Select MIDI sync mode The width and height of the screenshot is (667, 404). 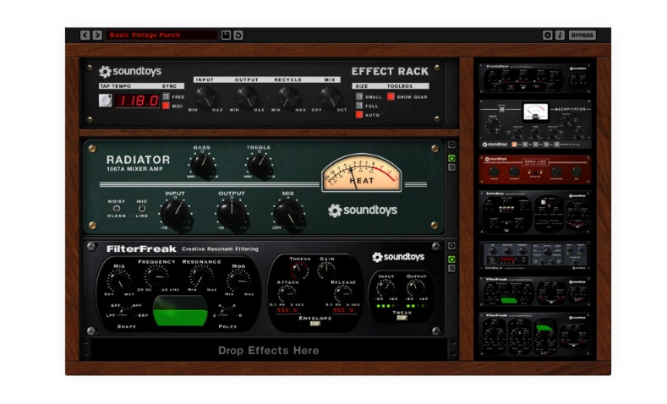pos(166,106)
